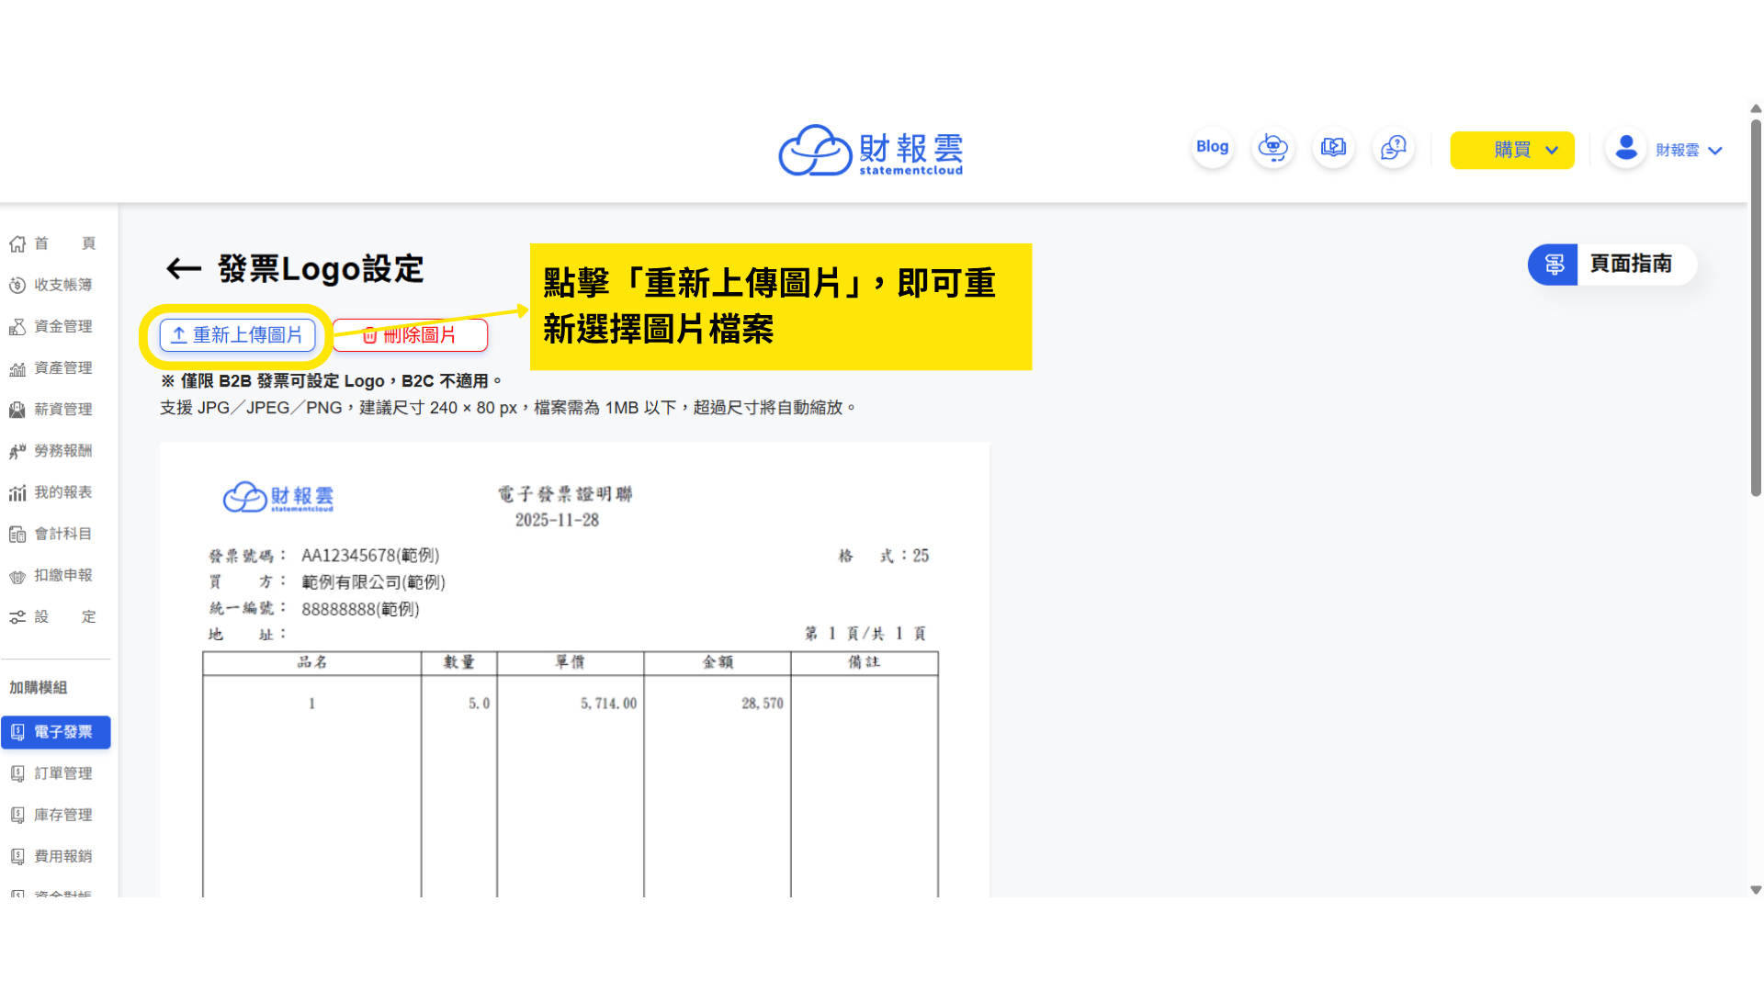Expand the 財報雲 account dropdown chevron
The height and width of the screenshot is (992, 1764).
click(x=1715, y=151)
